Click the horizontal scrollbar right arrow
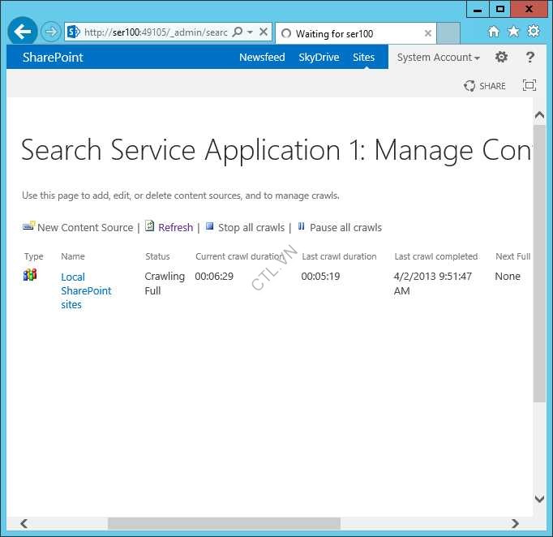Screen dimensions: 553x537 [515, 524]
